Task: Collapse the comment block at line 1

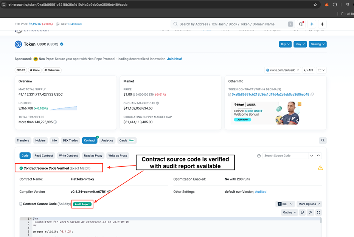Action: 31,219
